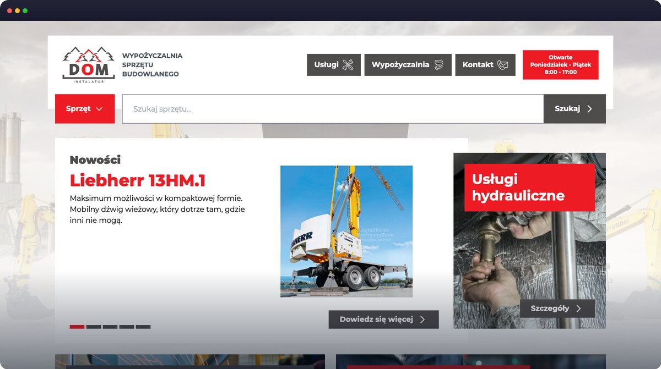Screen dimensions: 661x369
Task: Focus the Szukaj sprzętu search field
Action: point(333,109)
